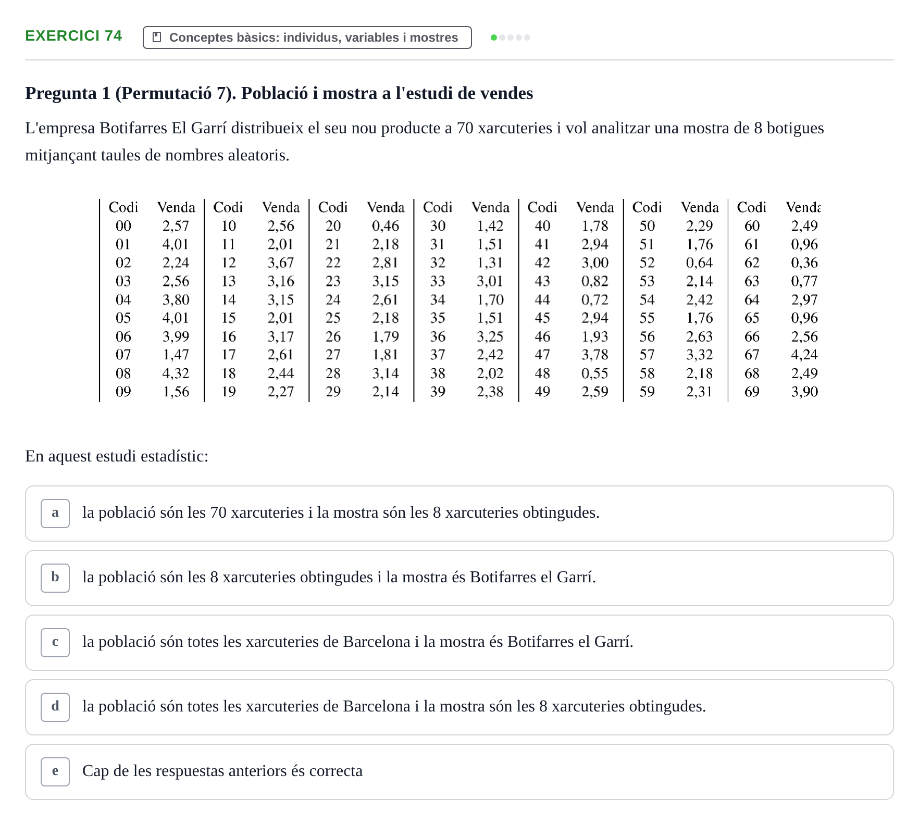The width and height of the screenshot is (919, 825).
Task: Select answer letter box 'c'
Action: (55, 643)
